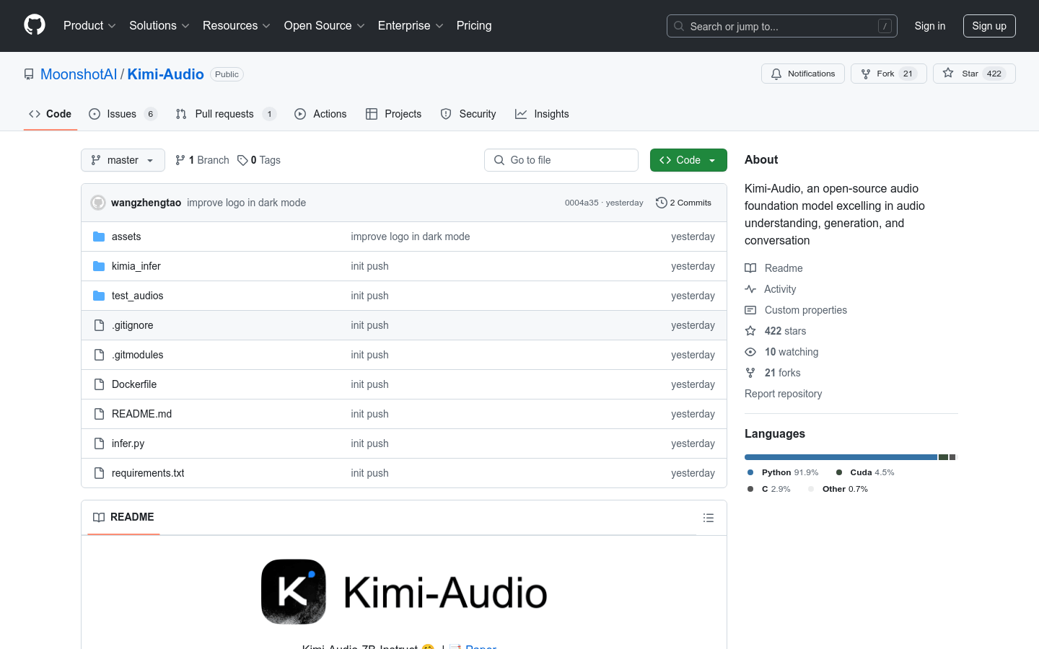Click the Python segment of the language bar
Screen dimensions: 1039x649
tap(841, 457)
